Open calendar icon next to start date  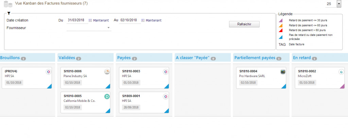(90, 20)
